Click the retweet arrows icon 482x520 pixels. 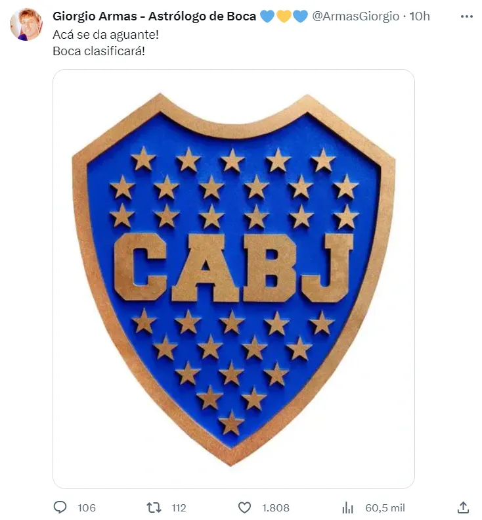tap(154, 508)
